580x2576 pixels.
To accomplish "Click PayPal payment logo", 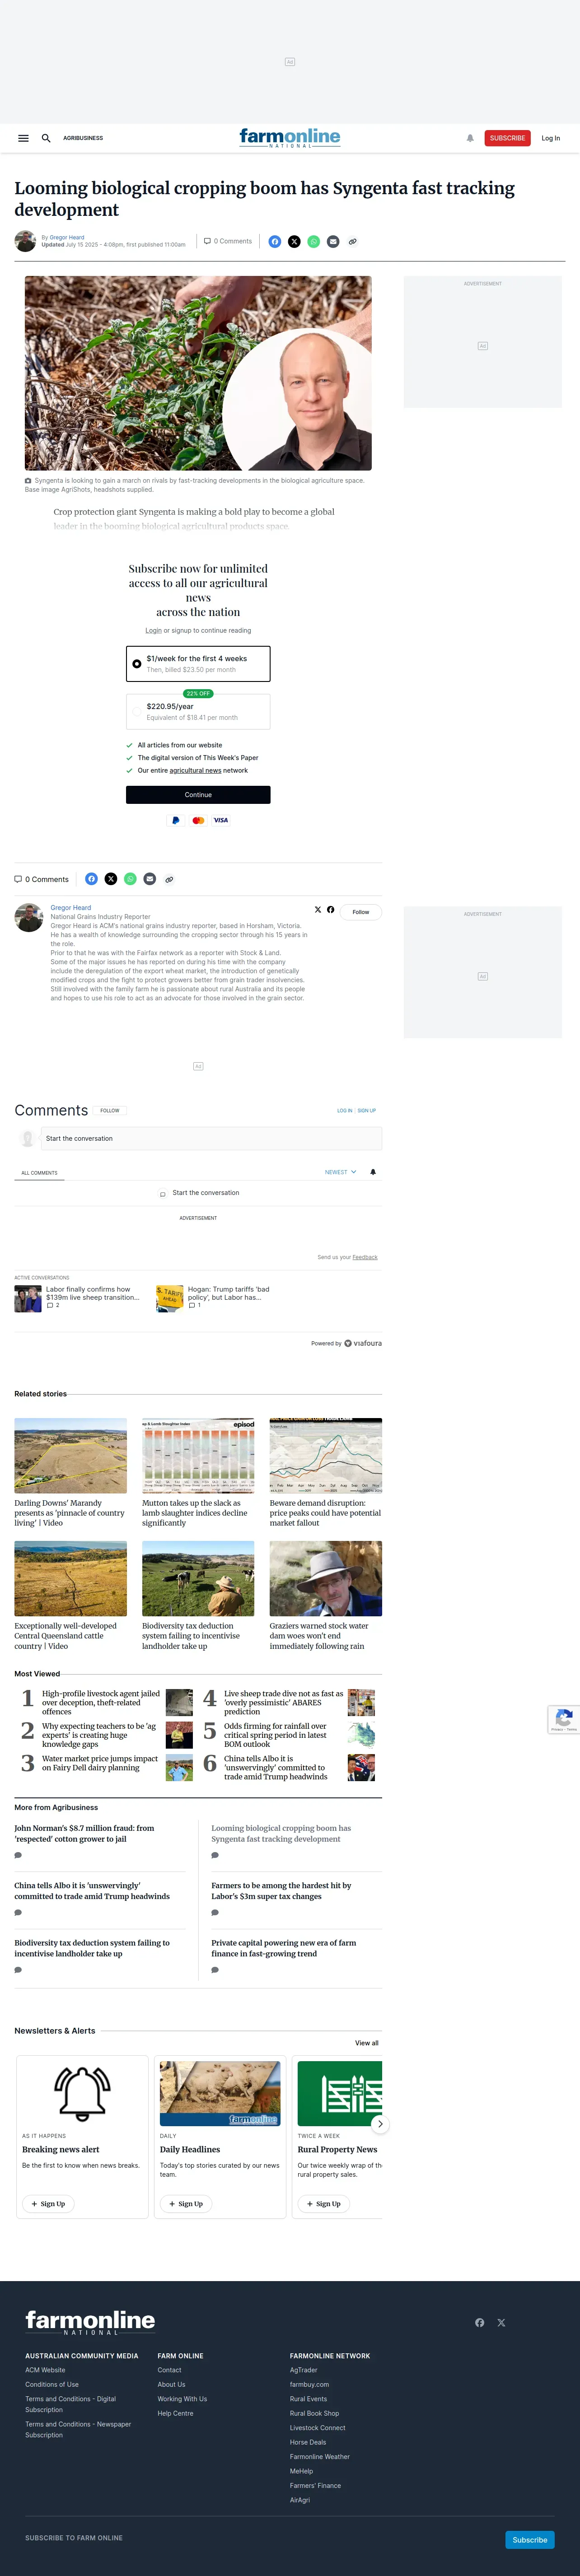I will pos(176,820).
